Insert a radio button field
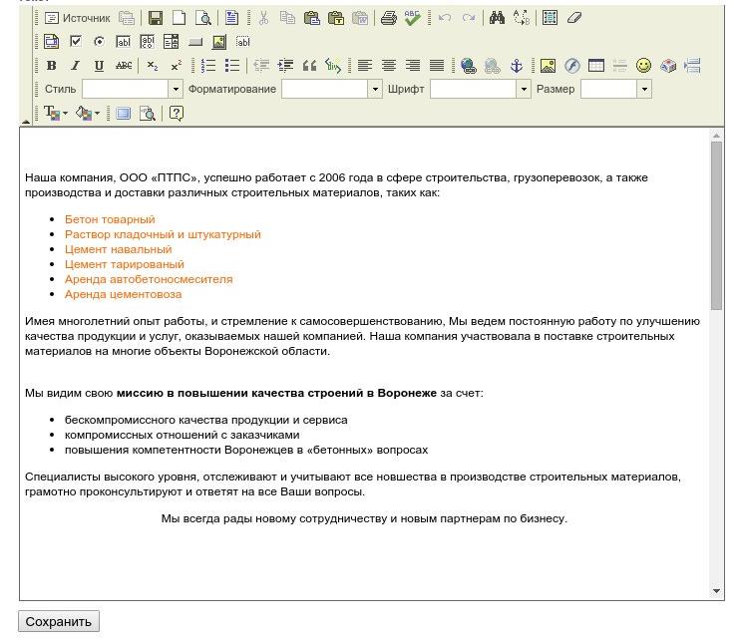The width and height of the screenshot is (740, 642). [99, 42]
